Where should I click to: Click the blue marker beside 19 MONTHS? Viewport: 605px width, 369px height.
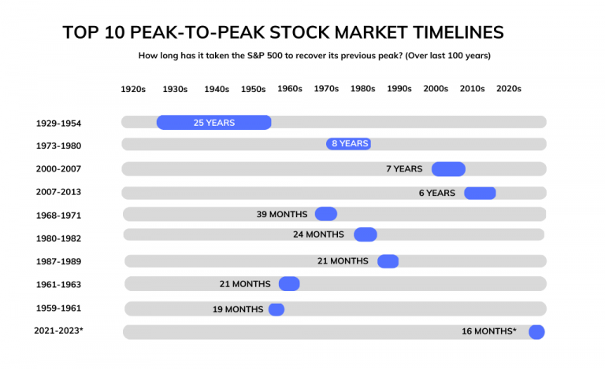tap(277, 309)
